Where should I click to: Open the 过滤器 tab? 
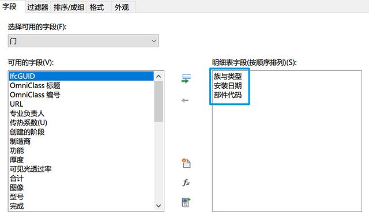point(37,7)
